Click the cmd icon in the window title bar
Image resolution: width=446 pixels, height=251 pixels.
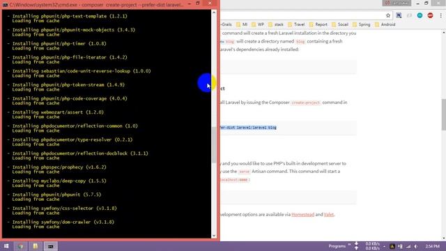pos(5,5)
